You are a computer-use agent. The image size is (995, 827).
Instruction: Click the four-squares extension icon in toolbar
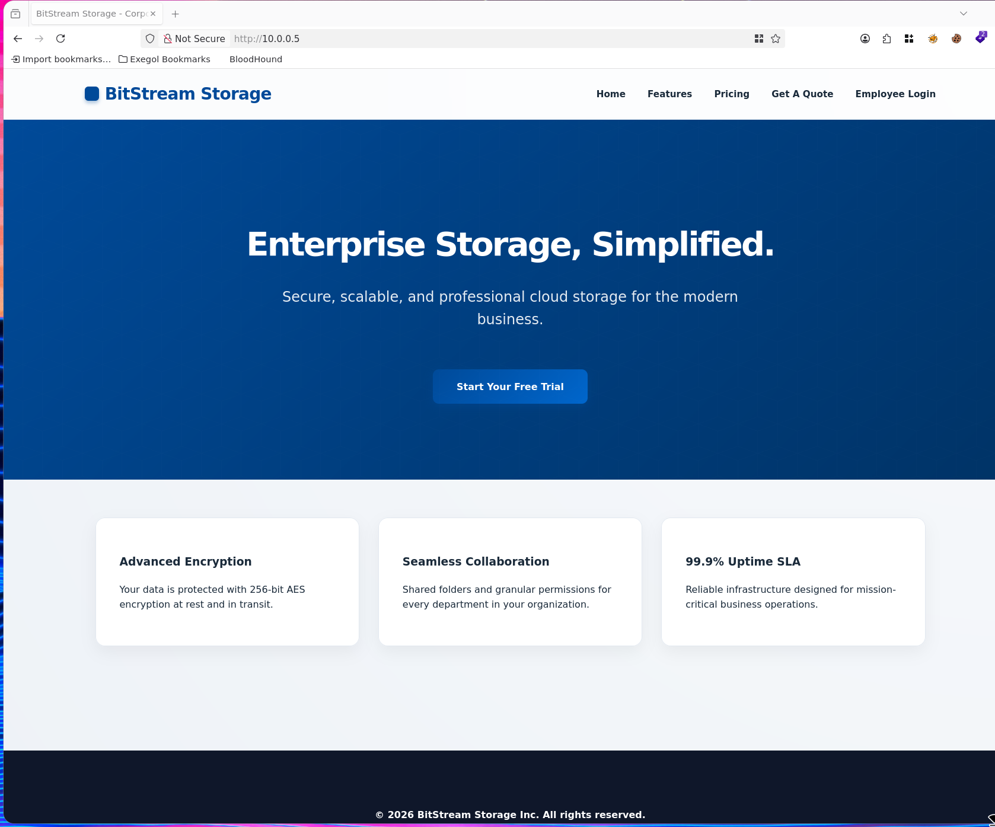point(909,39)
